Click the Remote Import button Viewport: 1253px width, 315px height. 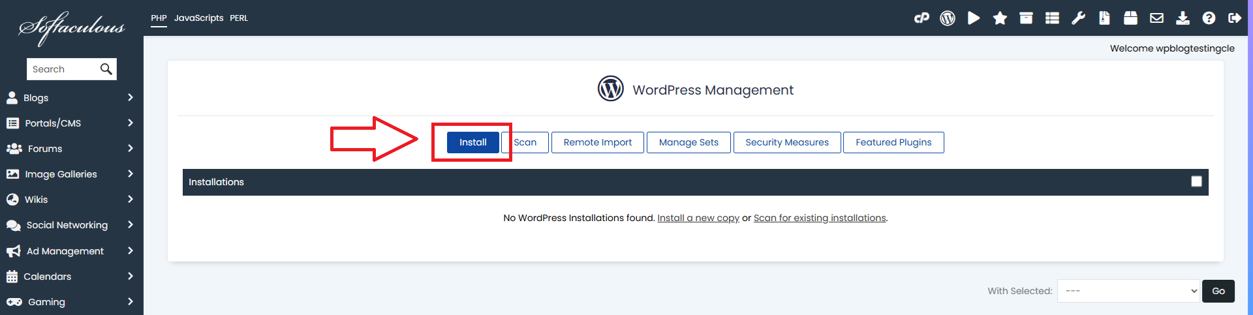tap(598, 142)
